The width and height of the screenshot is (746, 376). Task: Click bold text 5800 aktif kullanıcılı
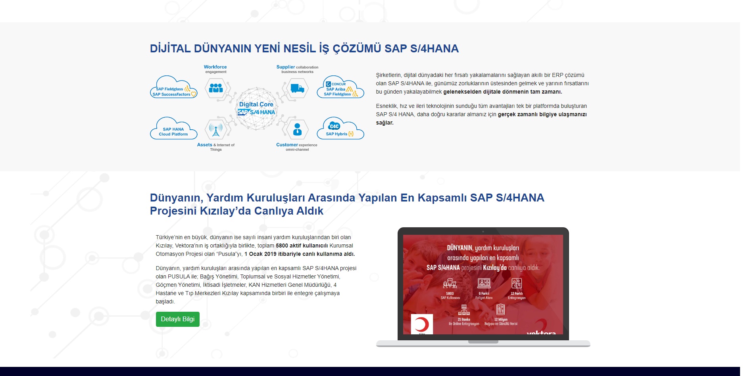pyautogui.click(x=302, y=246)
